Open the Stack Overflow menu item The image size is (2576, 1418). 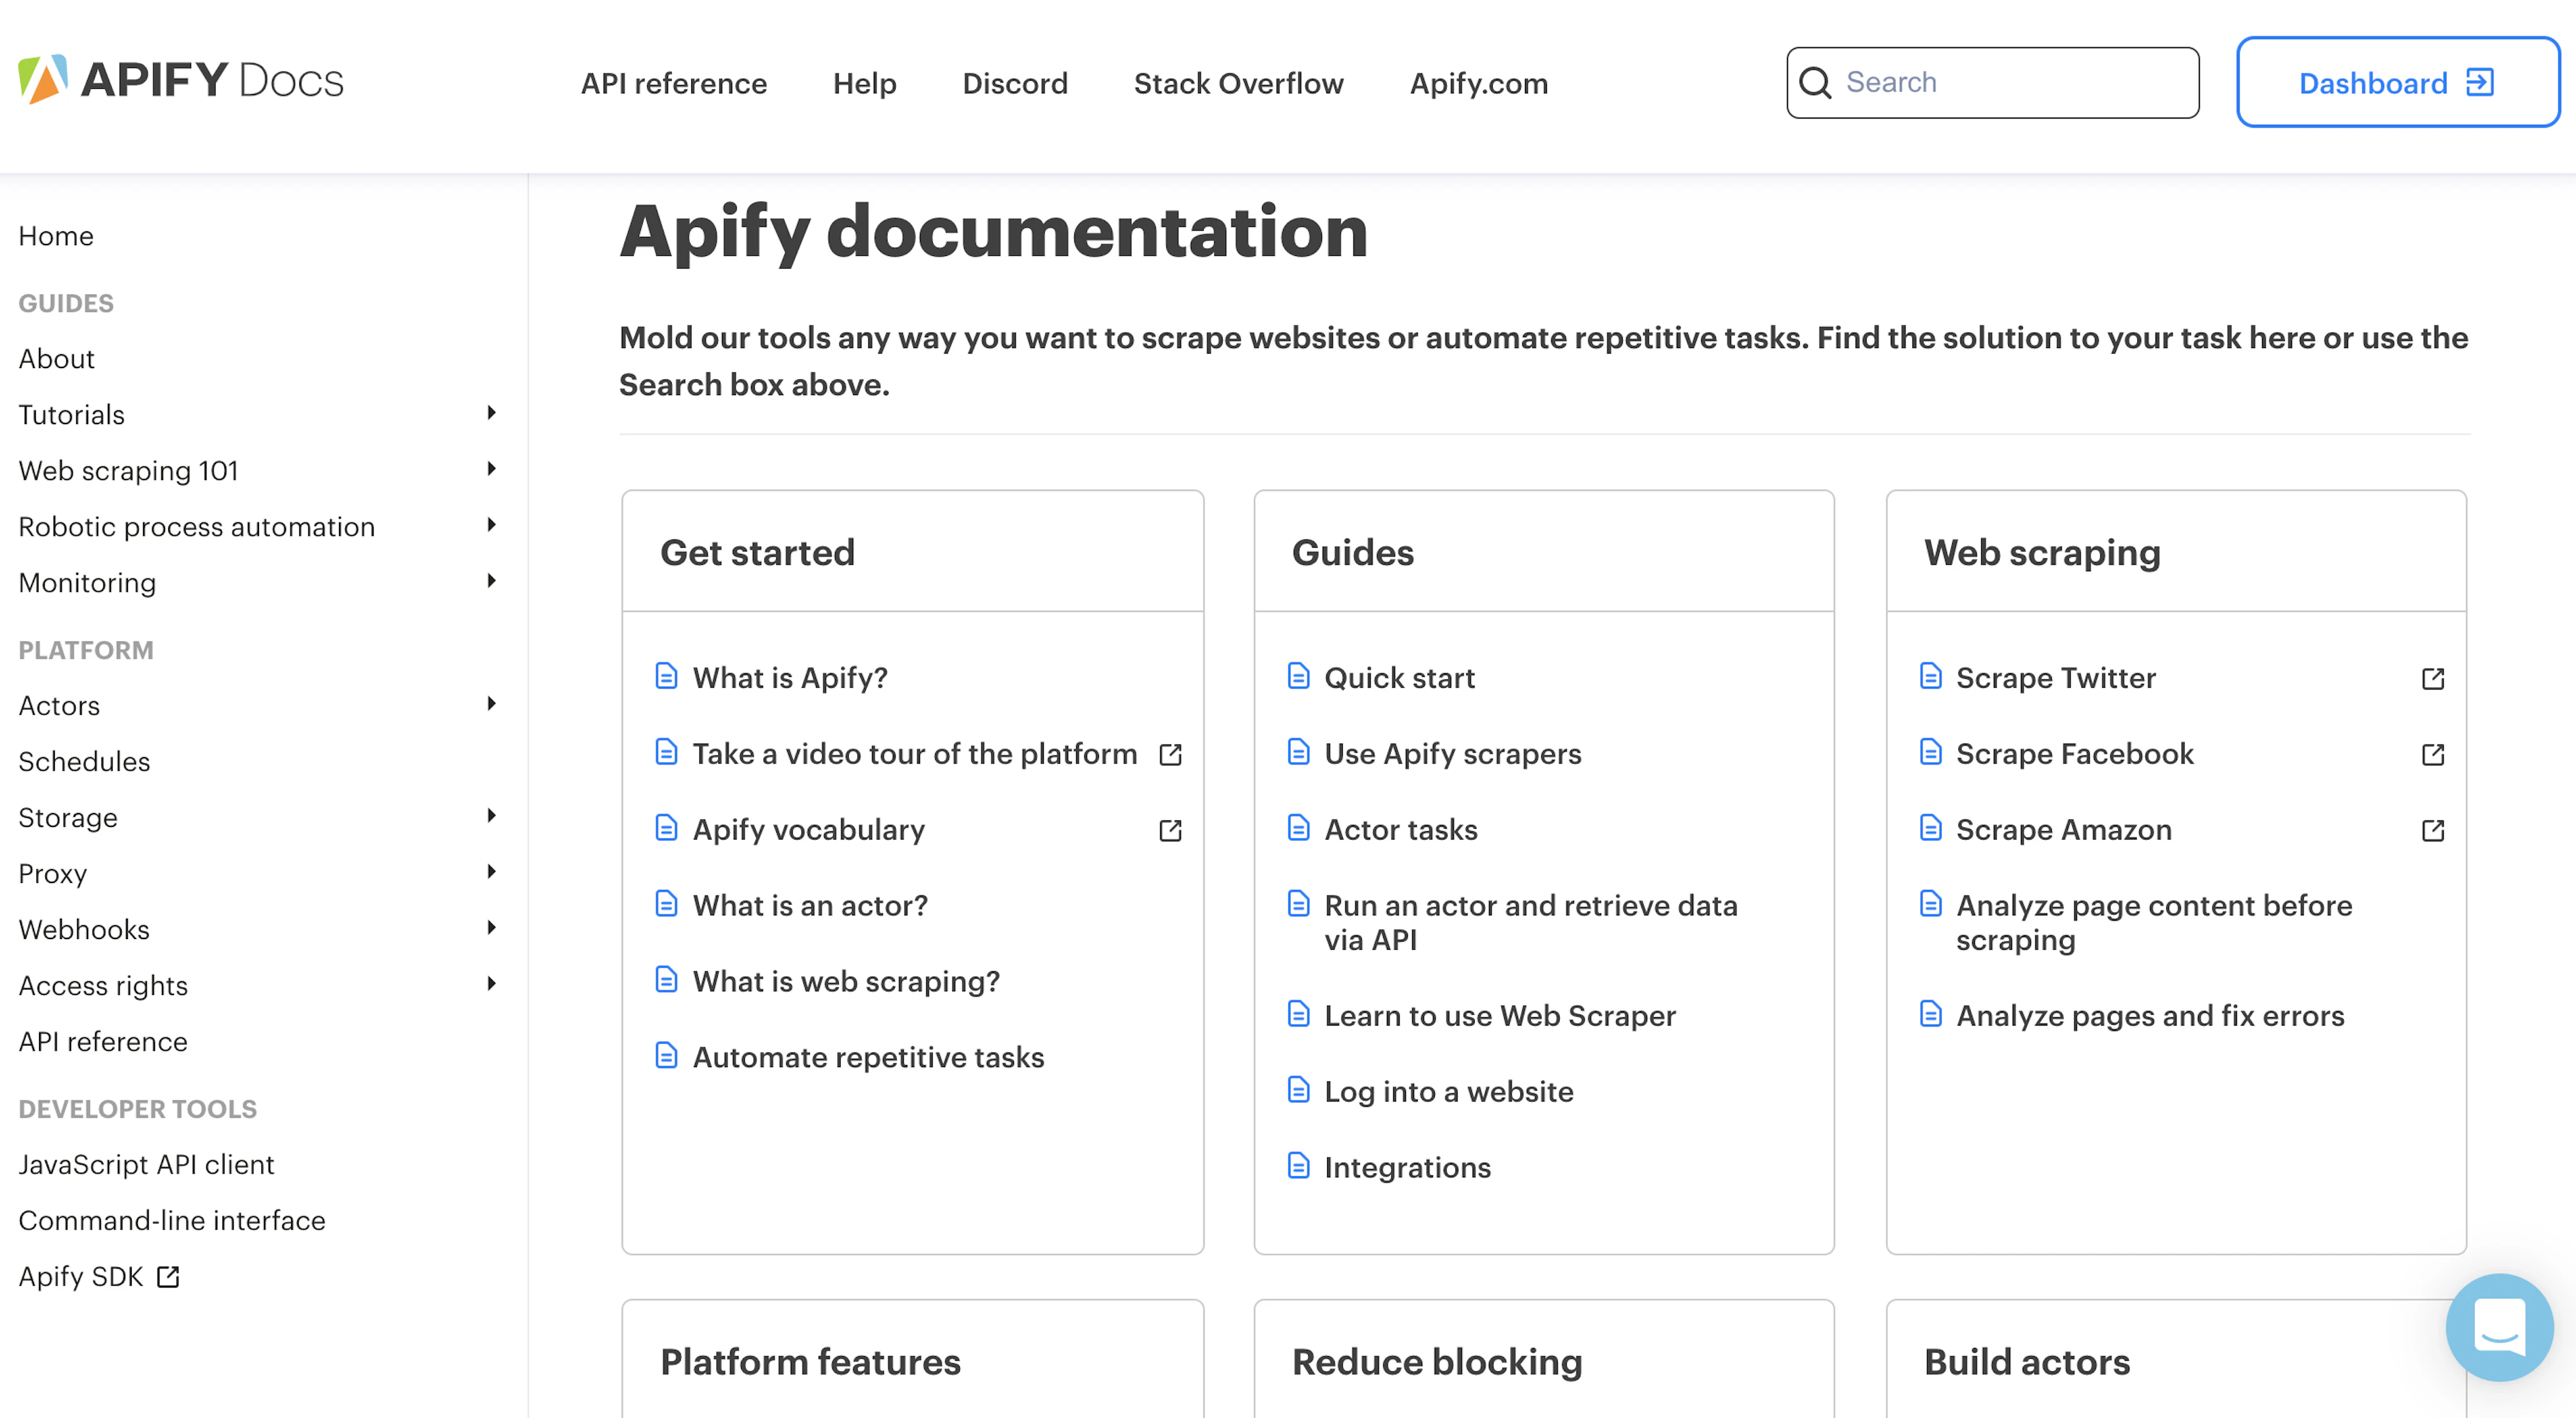1238,83
